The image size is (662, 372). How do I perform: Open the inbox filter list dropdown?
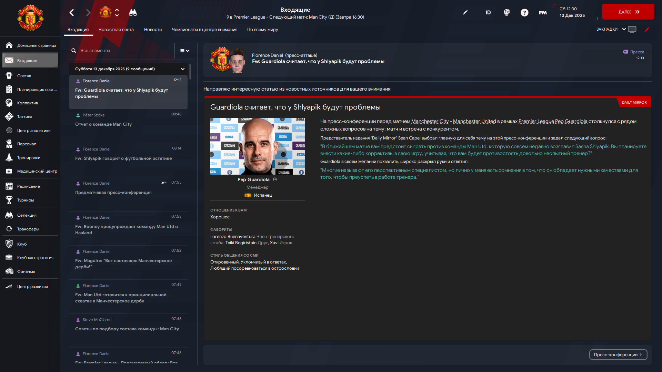[185, 51]
